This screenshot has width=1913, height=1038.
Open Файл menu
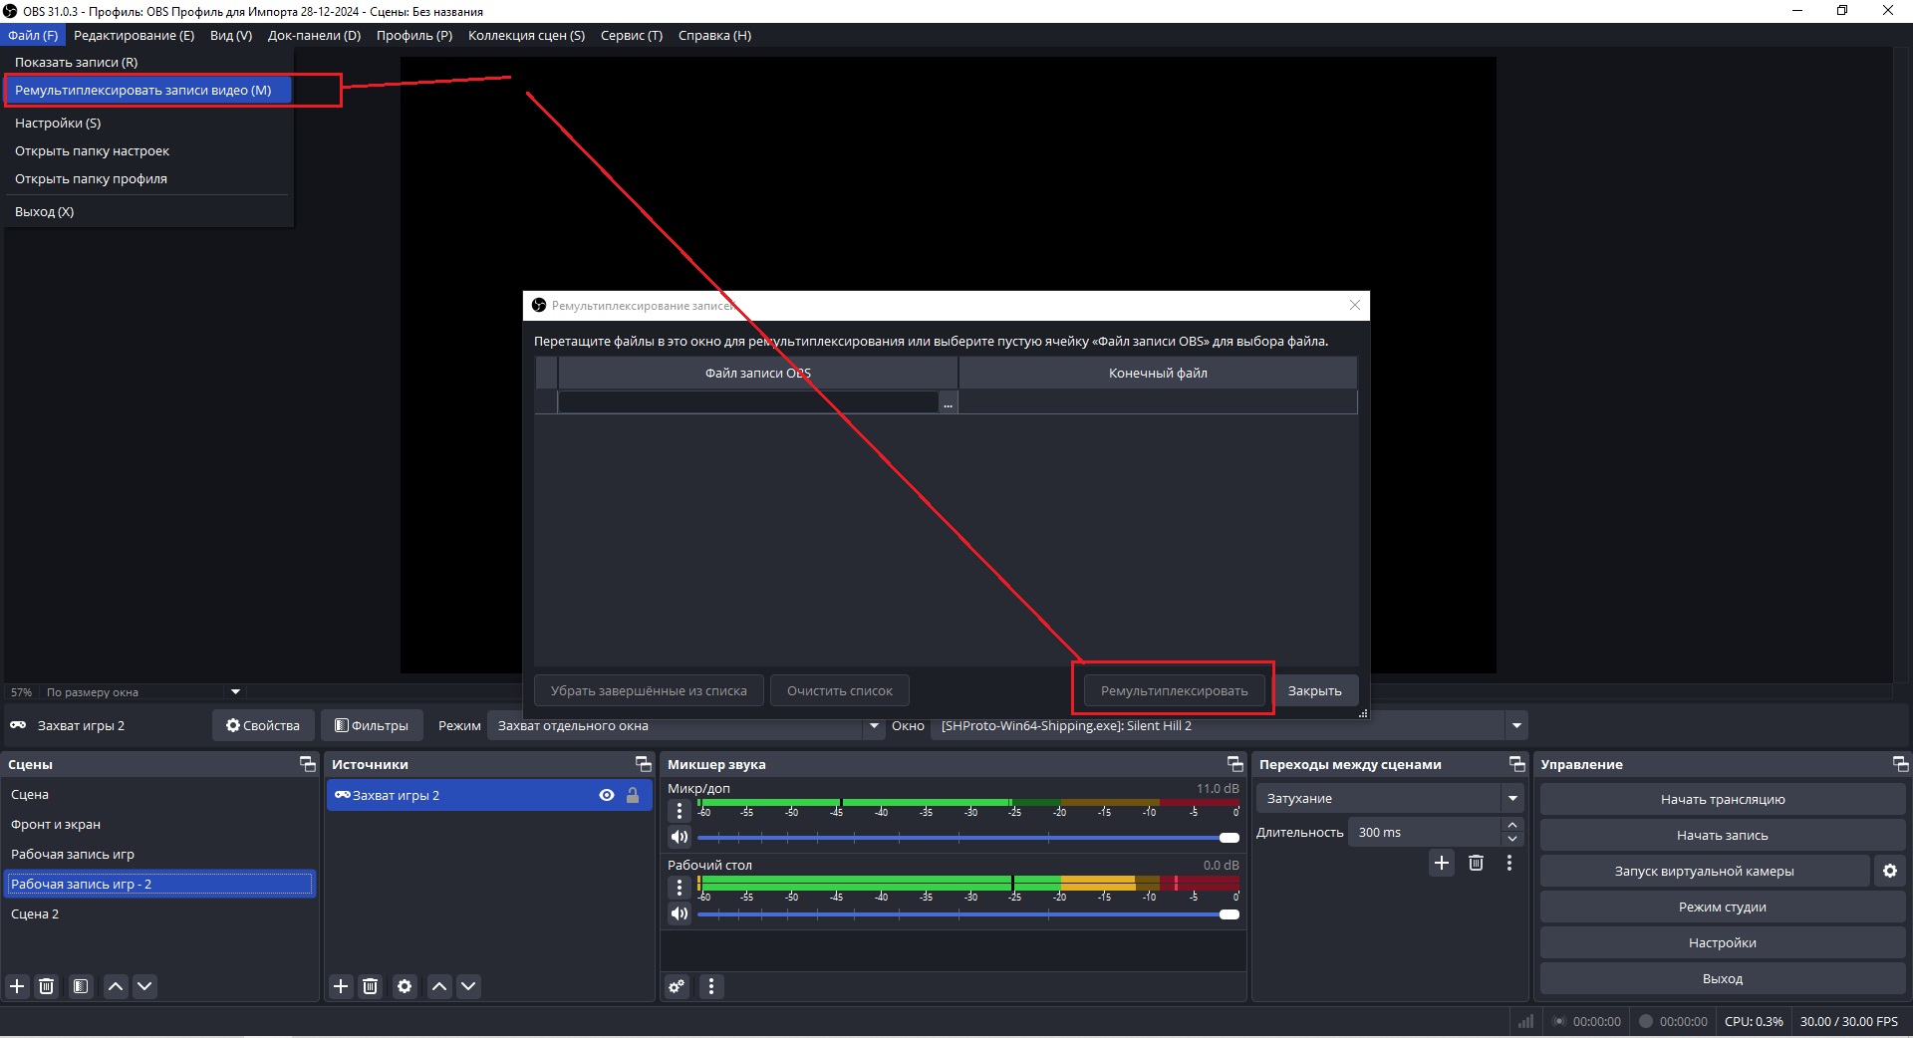tap(33, 35)
